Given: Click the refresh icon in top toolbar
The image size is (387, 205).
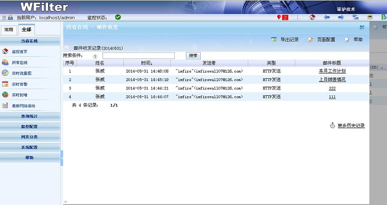Looking at the screenshot, I should [x=355, y=17].
